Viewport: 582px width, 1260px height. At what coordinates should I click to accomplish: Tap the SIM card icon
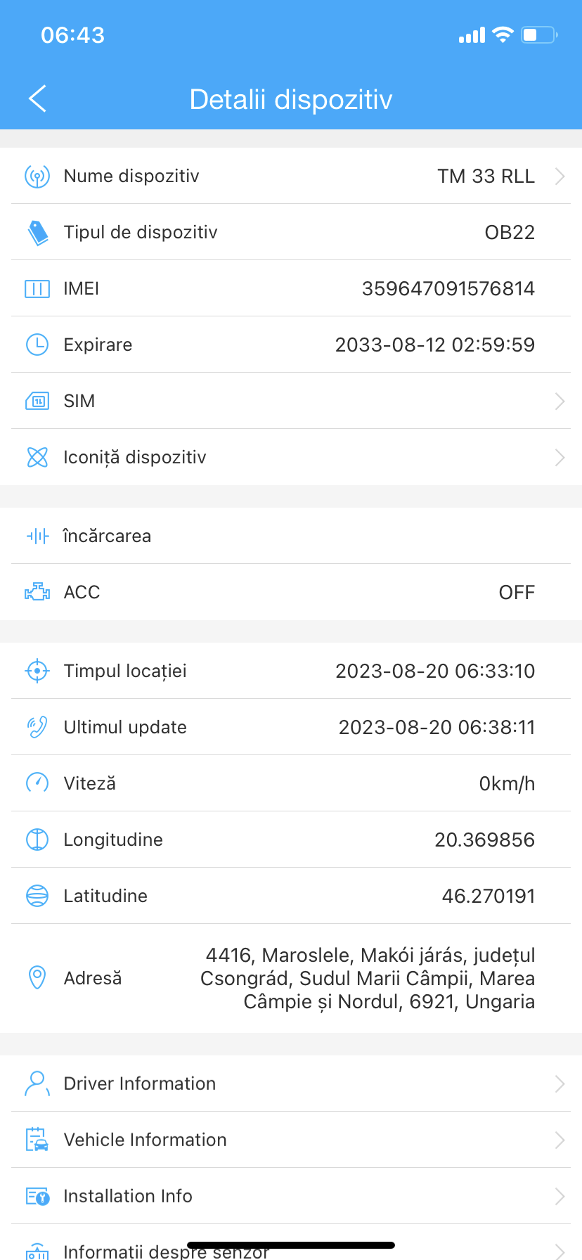[37, 401]
